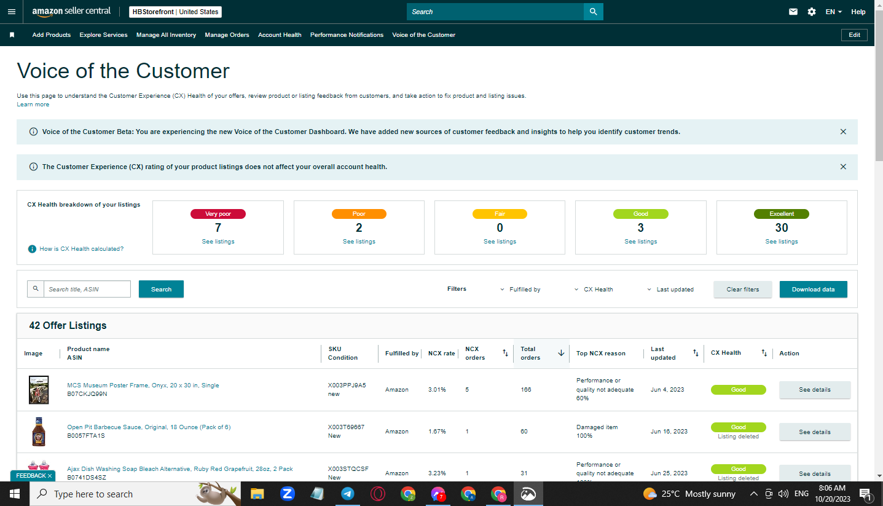Sort by Total orders descending arrow

tap(561, 353)
